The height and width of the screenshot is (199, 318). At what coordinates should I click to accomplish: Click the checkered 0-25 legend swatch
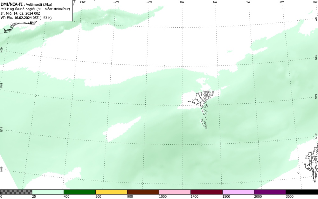click(x=16, y=192)
